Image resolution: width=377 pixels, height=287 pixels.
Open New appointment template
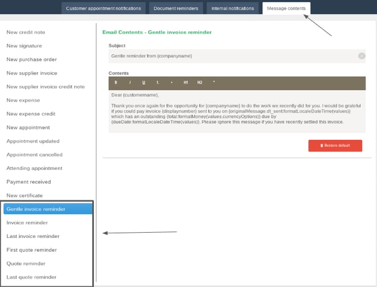(28, 128)
